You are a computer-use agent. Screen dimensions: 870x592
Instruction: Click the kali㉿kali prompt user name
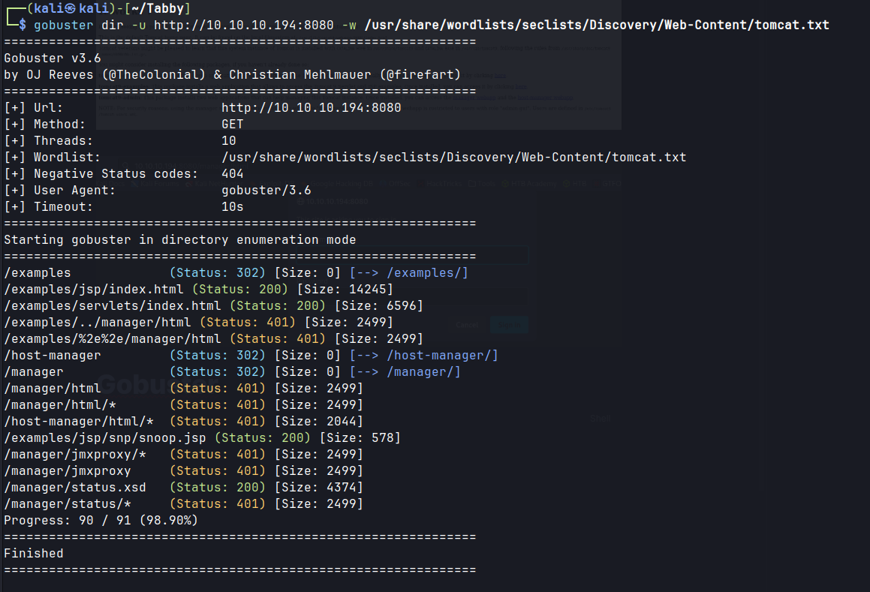[x=71, y=8]
